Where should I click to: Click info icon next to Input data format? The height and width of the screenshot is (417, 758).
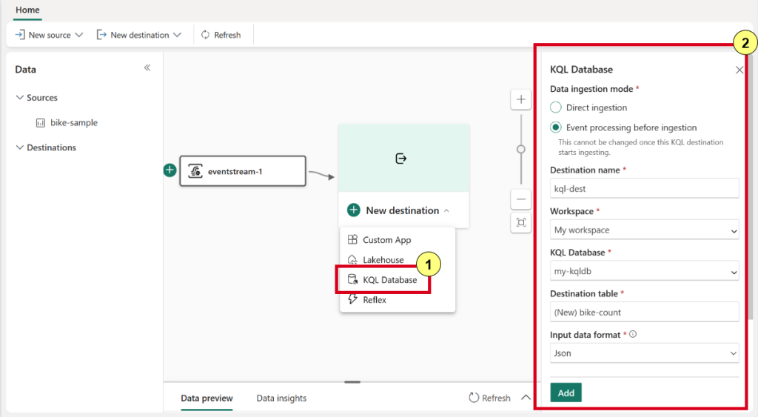[633, 334]
